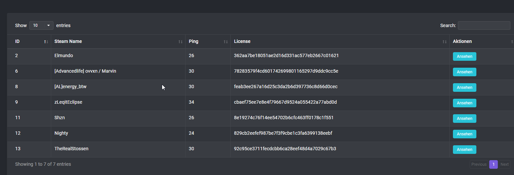Sort table by ID column arrows
This screenshot has width=514, height=175.
click(46, 42)
